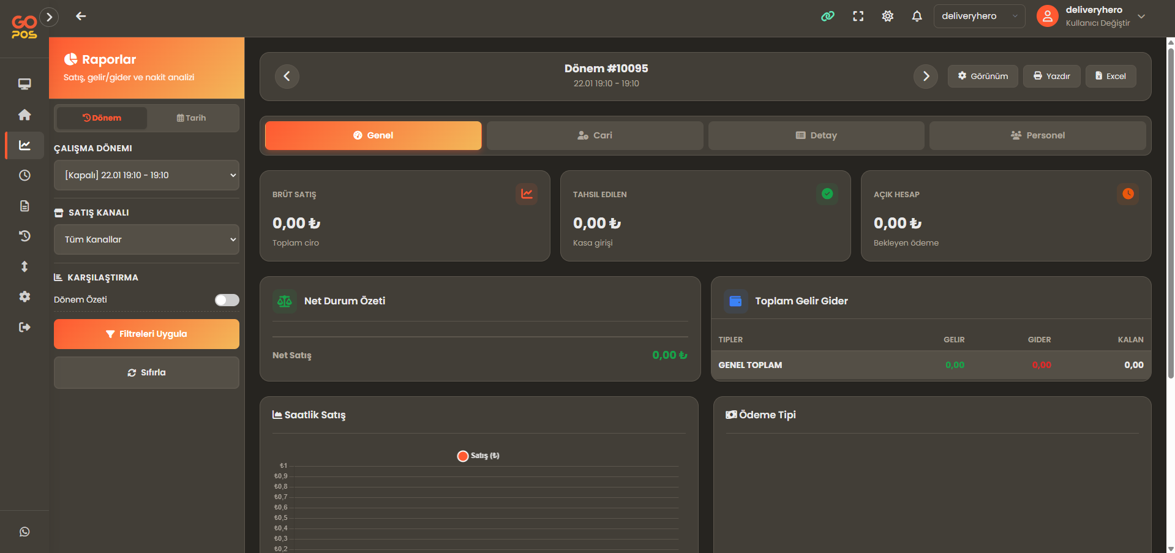Click the GENEL TOPLAM row label
This screenshot has width=1175, height=553.
750,366
